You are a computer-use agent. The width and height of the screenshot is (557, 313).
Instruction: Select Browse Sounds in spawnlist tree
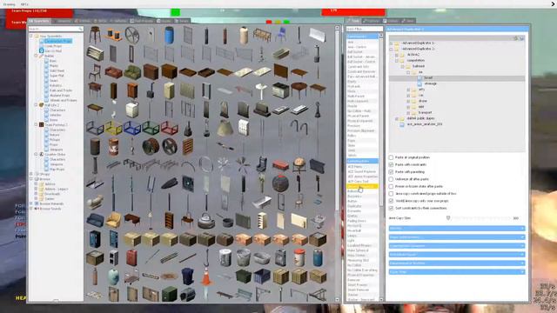click(x=50, y=209)
